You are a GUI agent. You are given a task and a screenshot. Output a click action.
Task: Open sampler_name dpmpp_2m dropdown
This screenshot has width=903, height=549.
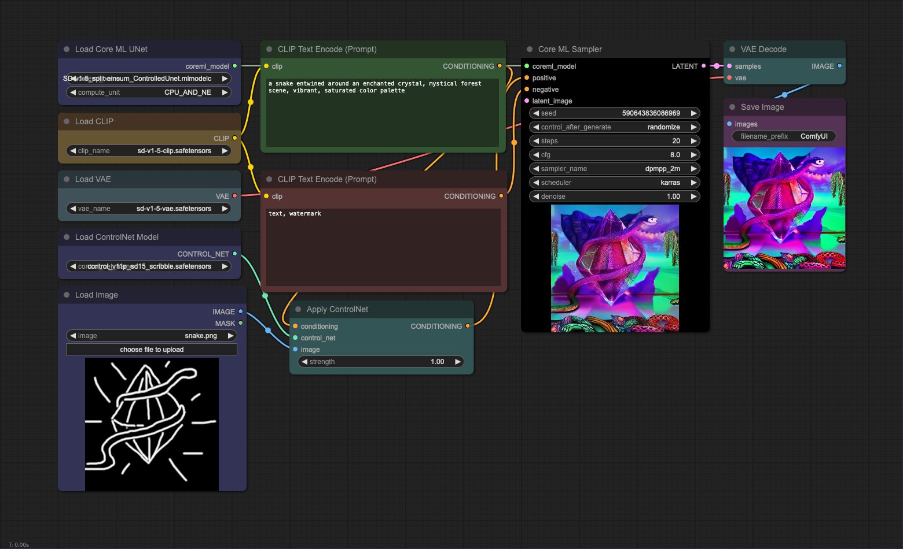(615, 169)
